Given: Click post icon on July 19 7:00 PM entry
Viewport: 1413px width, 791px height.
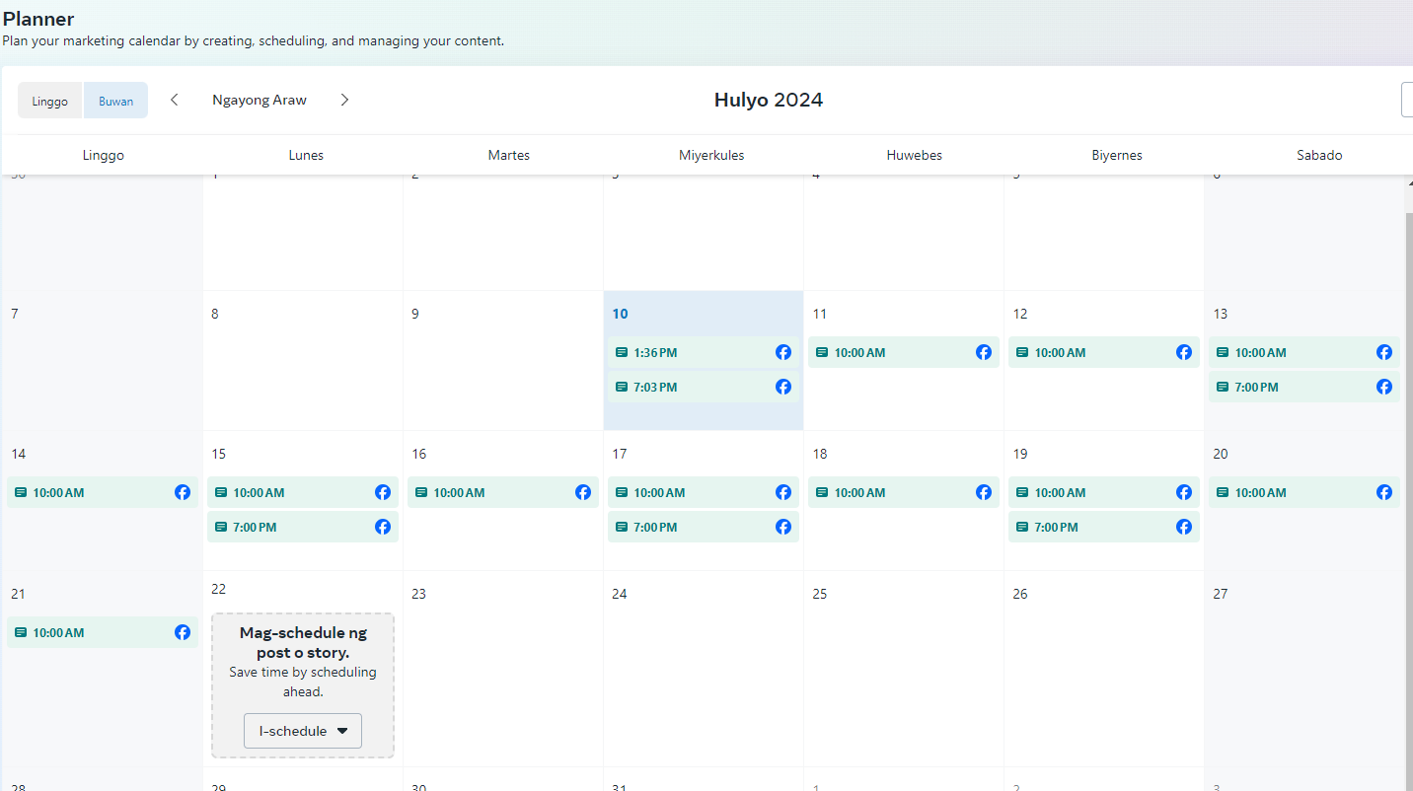Looking at the screenshot, I should pos(1021,527).
